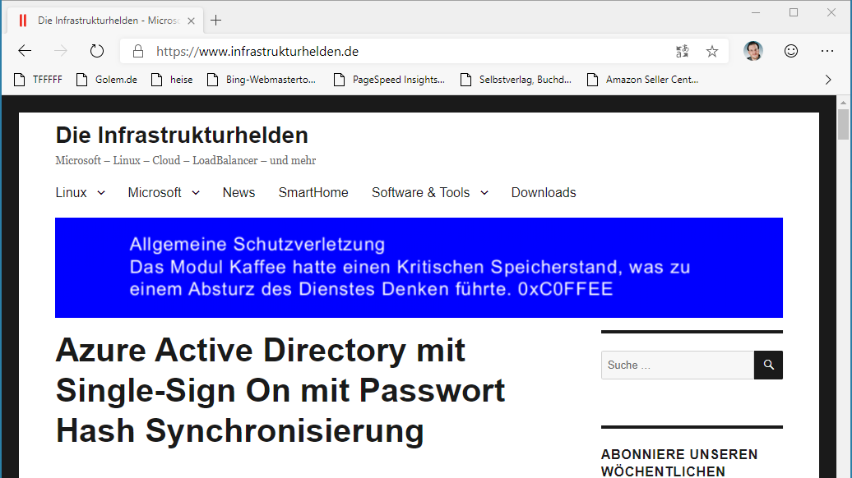Click the forward navigation arrow
This screenshot has height=478, width=852.
pyautogui.click(x=61, y=51)
